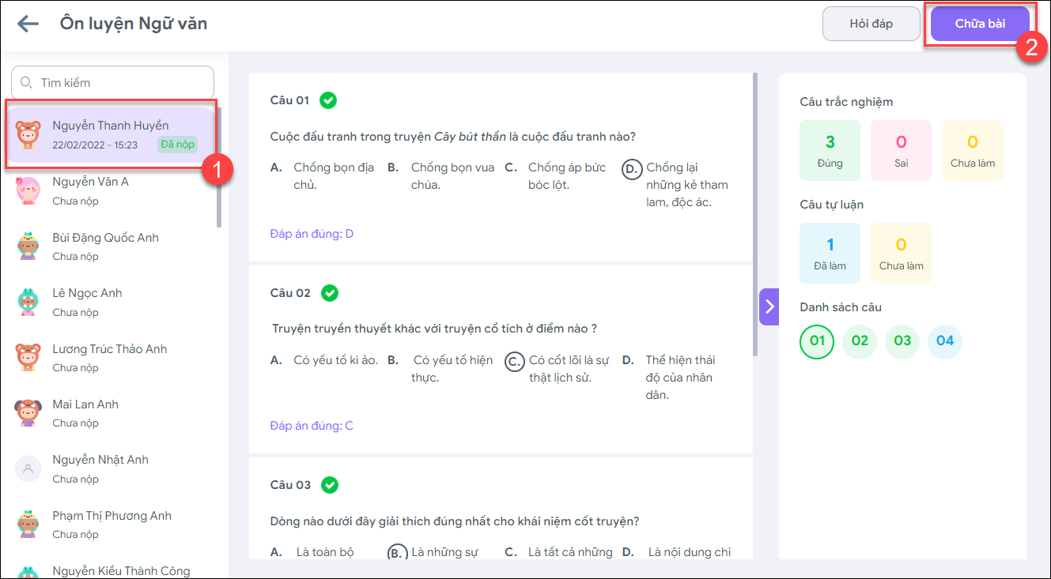Screen dimensions: 1051x579
Task: Click Bùi Đặng Quốc Anh's avatar
Action: (28, 246)
